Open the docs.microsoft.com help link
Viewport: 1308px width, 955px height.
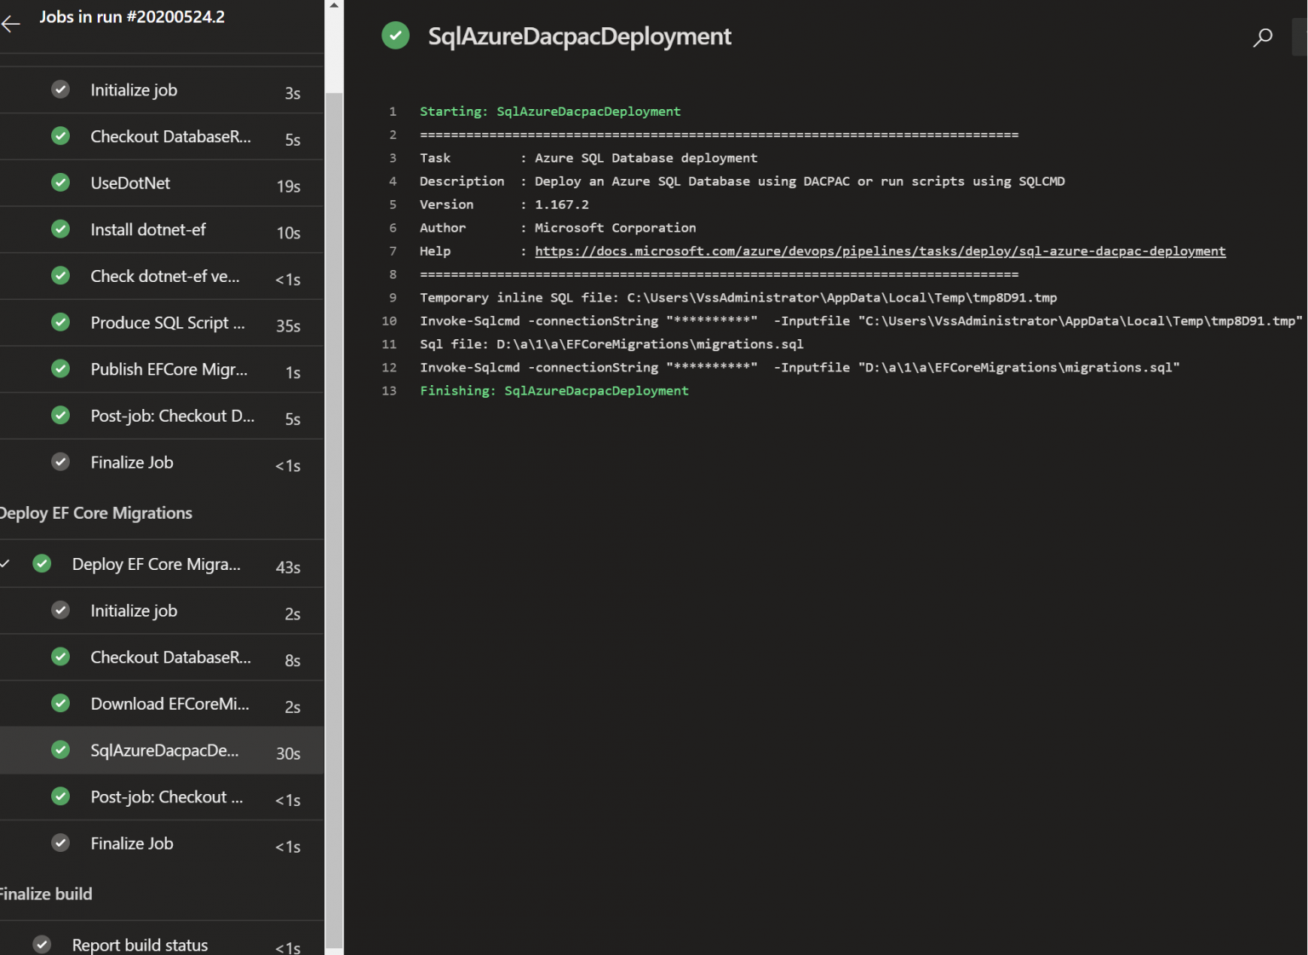point(880,251)
